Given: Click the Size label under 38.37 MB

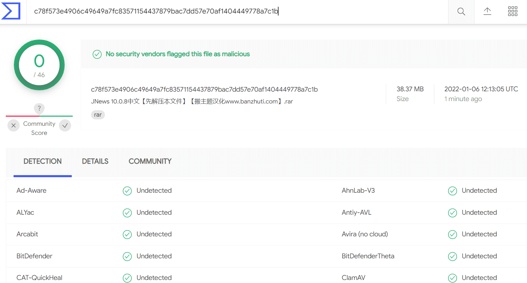Looking at the screenshot, I should click(x=403, y=99).
